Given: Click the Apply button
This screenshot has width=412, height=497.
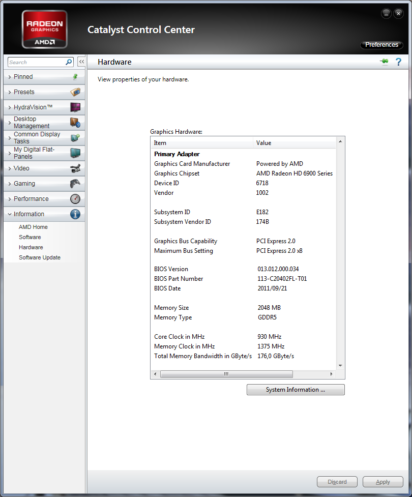Looking at the screenshot, I should point(383,482).
